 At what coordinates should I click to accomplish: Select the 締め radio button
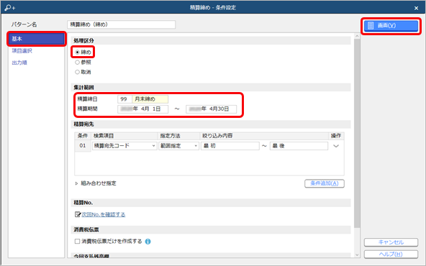click(x=78, y=52)
